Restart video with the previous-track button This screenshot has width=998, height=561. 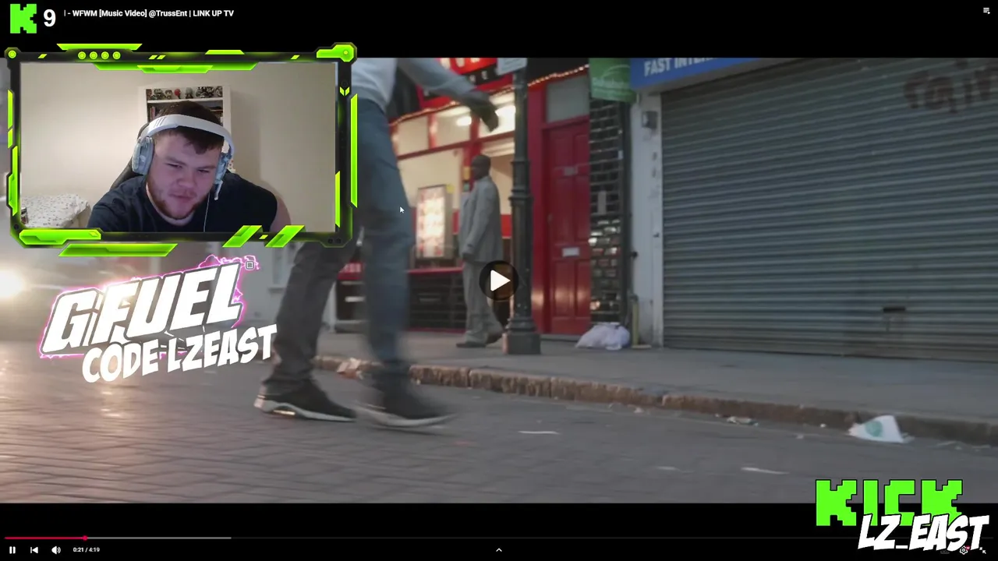click(x=34, y=550)
